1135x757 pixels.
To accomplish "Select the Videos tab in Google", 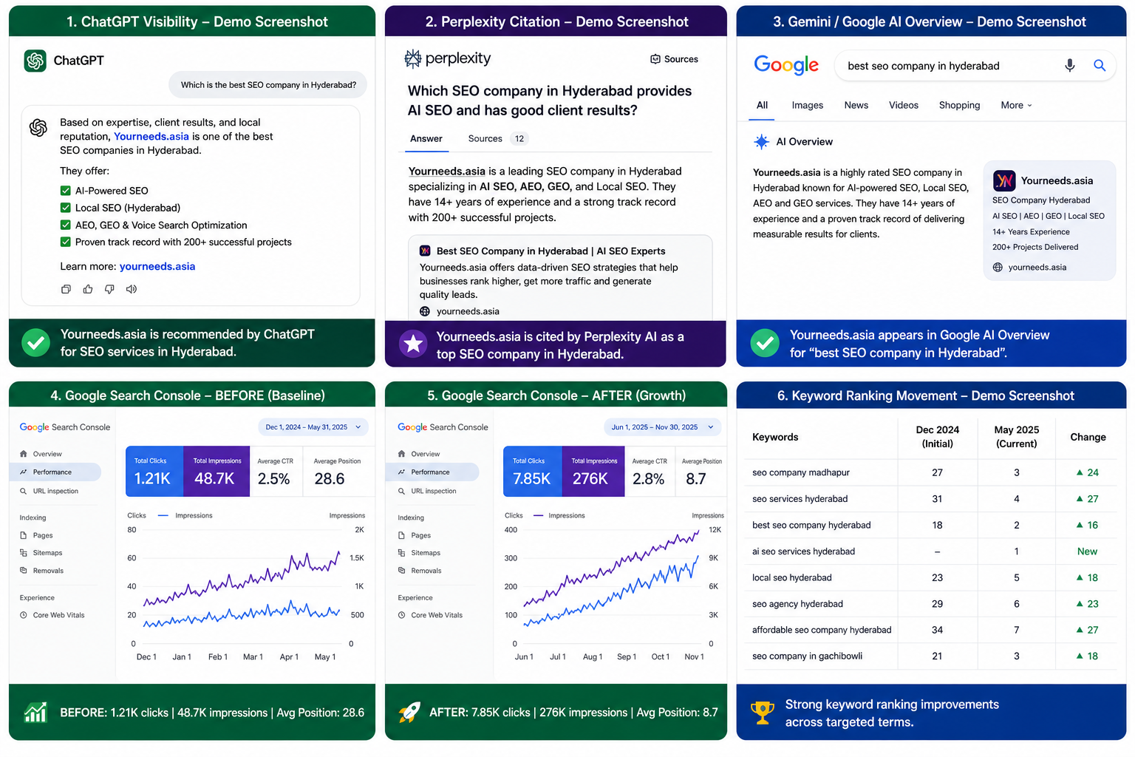I will click(x=904, y=105).
